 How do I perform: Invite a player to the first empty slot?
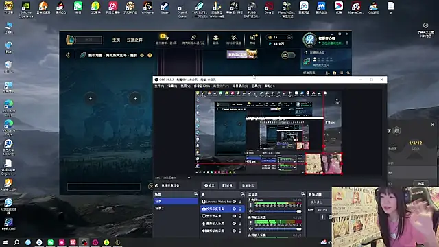pos(90,99)
